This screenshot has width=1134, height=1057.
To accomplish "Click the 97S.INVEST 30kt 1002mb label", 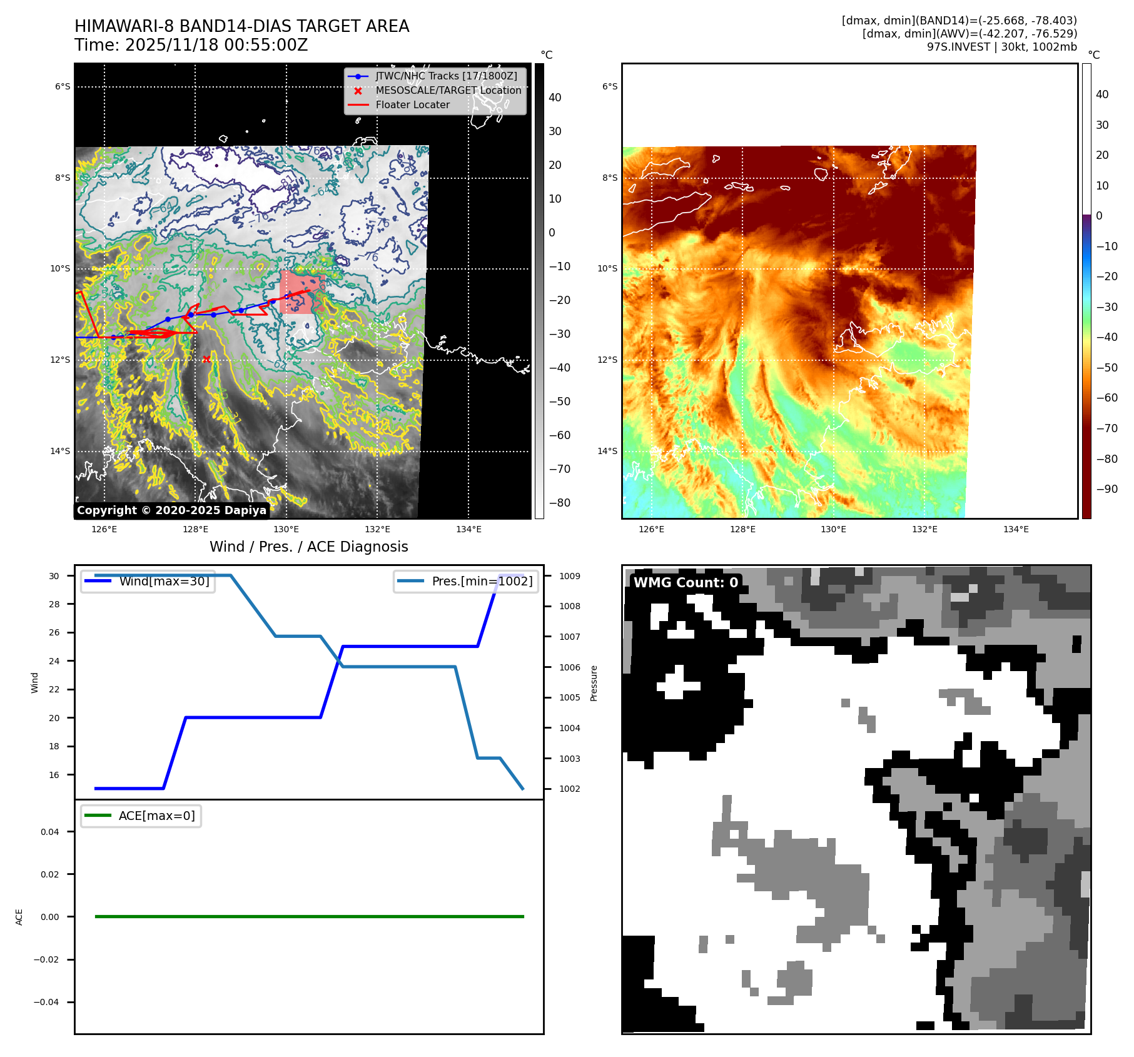I will point(1001,47).
